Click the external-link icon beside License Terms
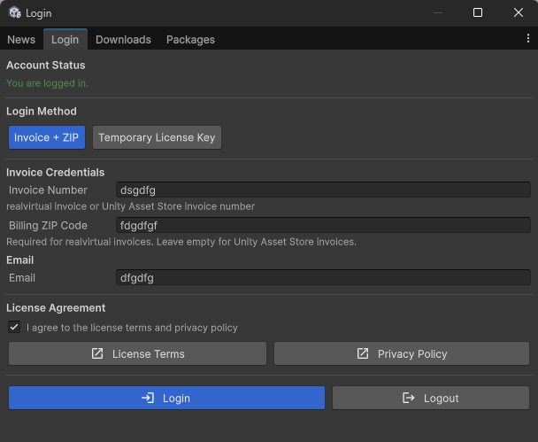Screen dimensions: 538x442 click(97, 353)
